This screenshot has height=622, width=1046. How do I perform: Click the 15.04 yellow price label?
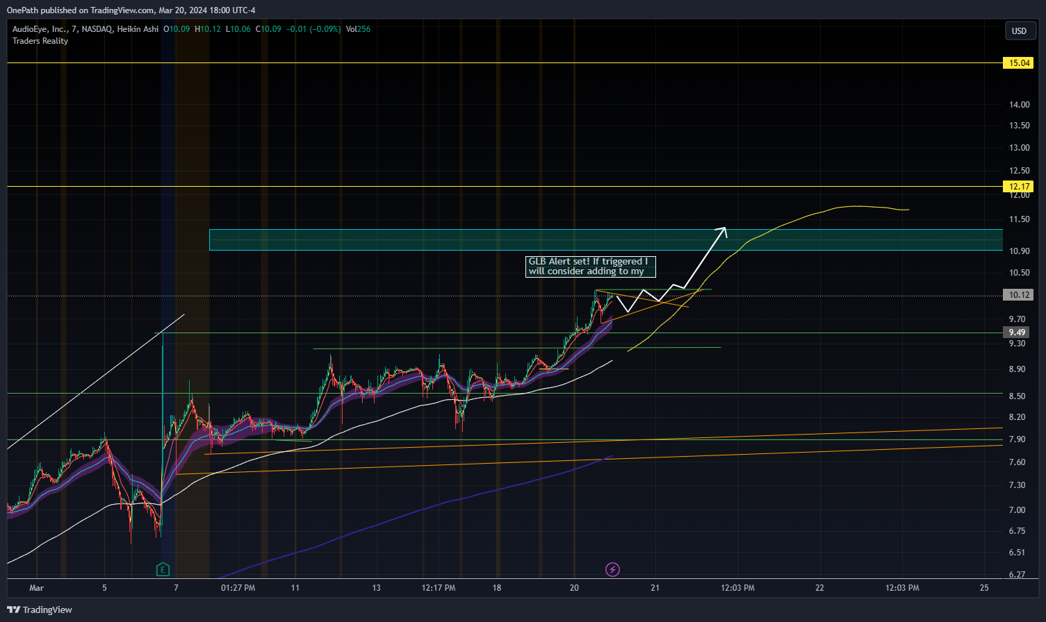click(1020, 63)
